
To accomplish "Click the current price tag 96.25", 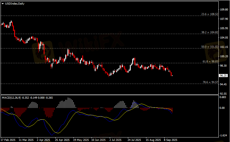I will coord(223,76).
